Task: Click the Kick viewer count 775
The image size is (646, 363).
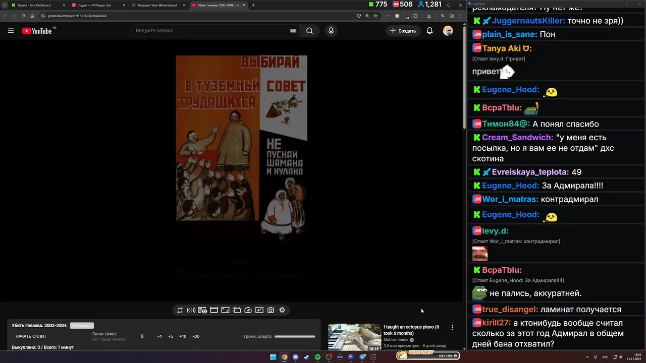Action: (378, 5)
